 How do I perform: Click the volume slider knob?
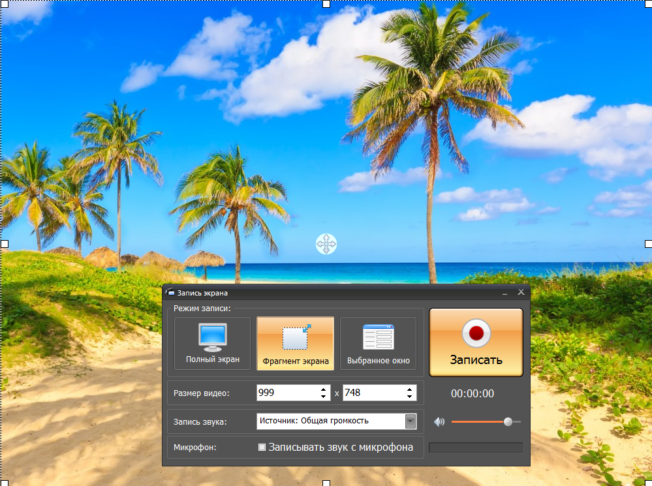[508, 422]
